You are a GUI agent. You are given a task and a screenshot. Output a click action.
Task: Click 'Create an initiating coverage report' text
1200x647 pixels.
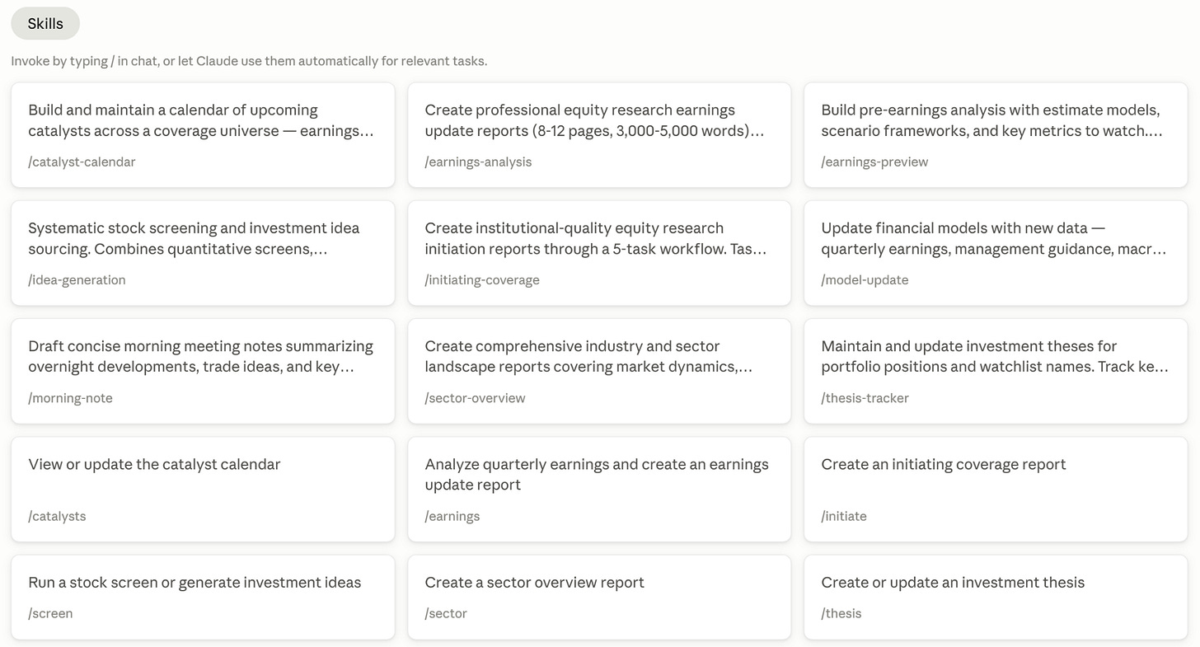(x=944, y=464)
